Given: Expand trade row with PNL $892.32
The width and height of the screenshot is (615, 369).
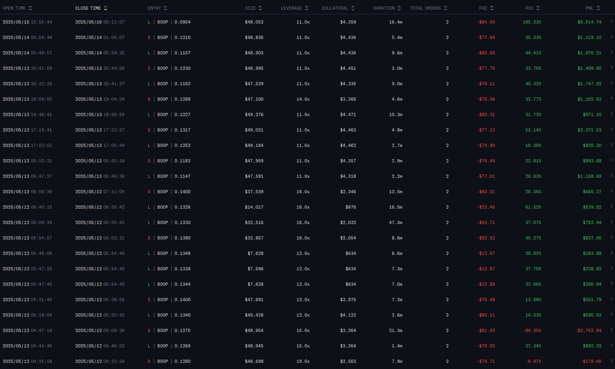Looking at the screenshot, I should (610, 346).
